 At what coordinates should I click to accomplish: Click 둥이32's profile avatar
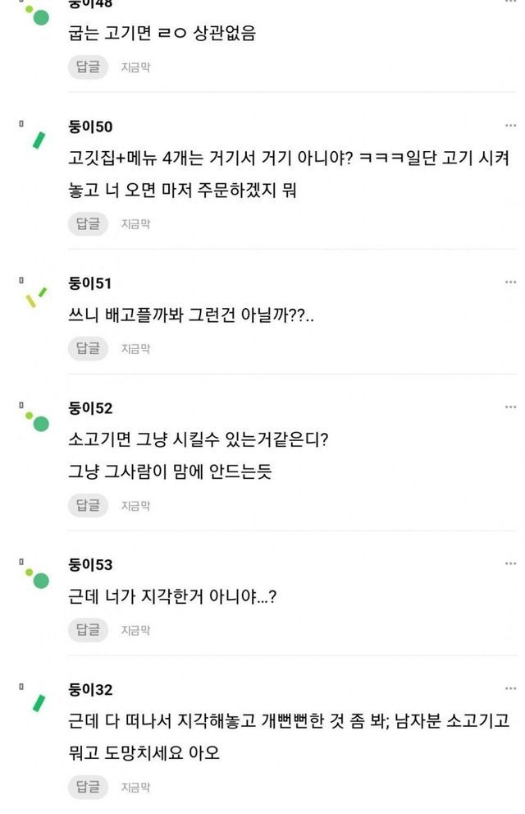(38, 703)
